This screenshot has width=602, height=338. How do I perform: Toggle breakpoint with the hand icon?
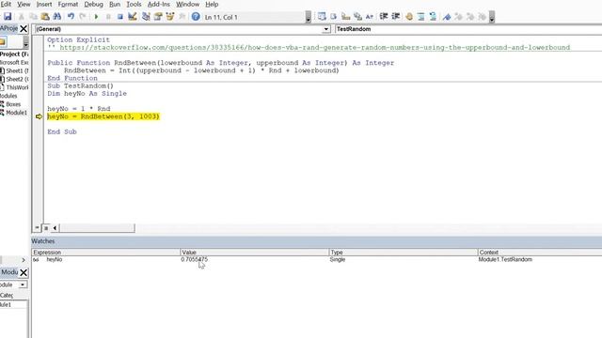[409, 17]
